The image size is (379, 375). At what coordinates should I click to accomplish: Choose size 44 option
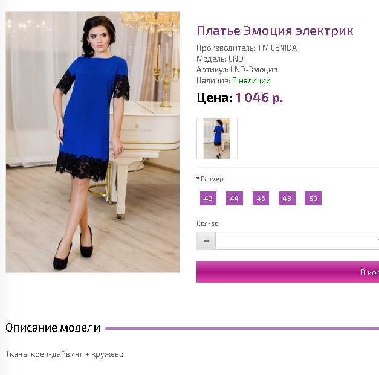234,199
